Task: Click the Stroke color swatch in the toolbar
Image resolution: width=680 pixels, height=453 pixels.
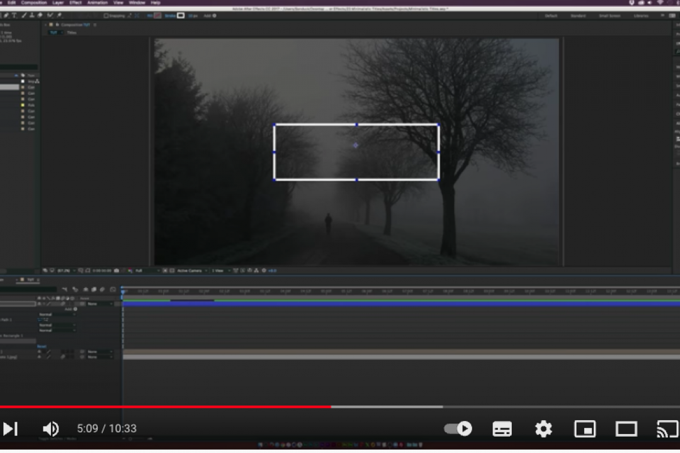Action: pos(181,16)
